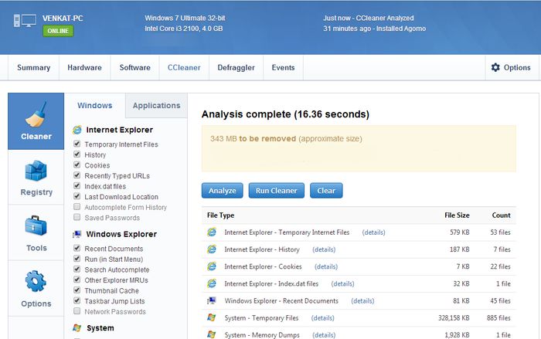Click the icon beside System - Temporary Files row
This screenshot has height=339, width=541.
click(x=212, y=317)
